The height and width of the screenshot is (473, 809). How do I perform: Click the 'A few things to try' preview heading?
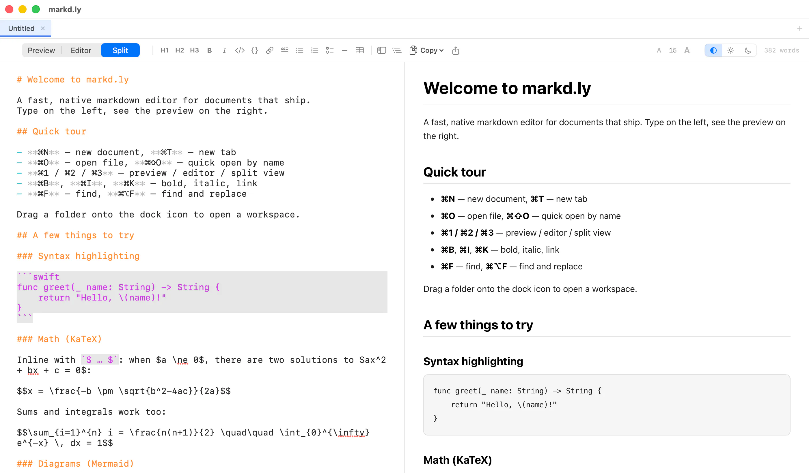(478, 325)
